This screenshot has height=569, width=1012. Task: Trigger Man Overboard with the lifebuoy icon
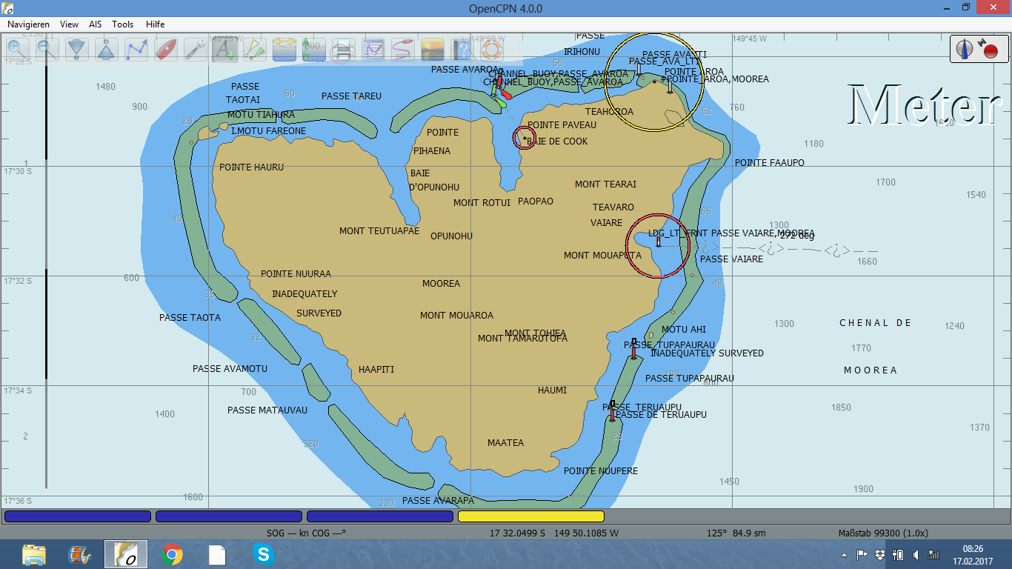coord(490,50)
